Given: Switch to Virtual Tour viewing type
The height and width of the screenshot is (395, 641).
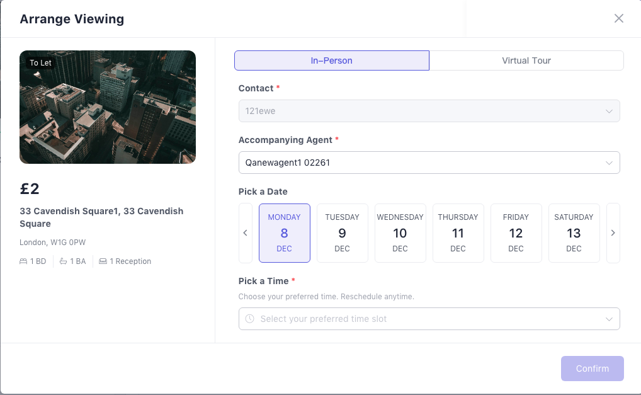Looking at the screenshot, I should tap(526, 60).
